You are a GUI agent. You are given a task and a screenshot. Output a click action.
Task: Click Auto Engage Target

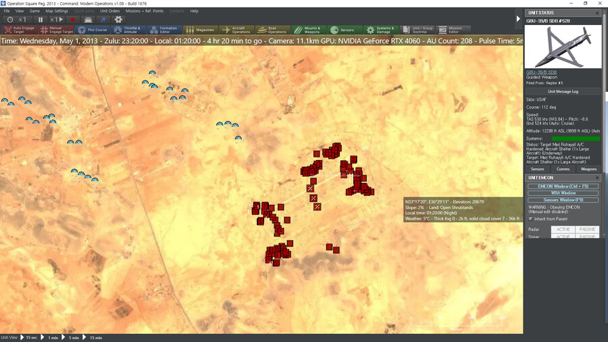click(x=20, y=30)
